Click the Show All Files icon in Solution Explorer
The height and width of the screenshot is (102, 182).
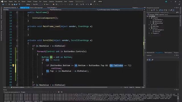click(166, 10)
